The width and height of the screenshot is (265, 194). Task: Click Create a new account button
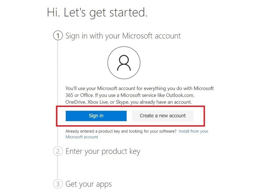(163, 116)
